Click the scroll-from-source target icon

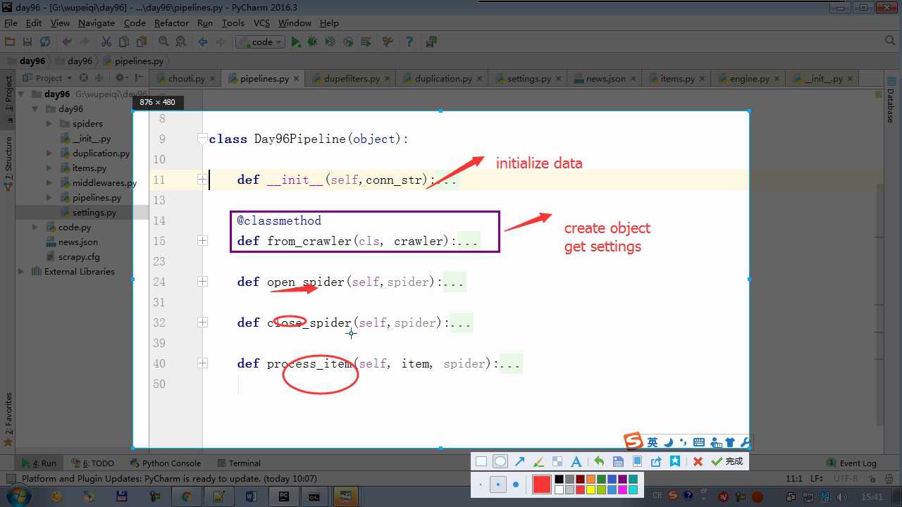pos(84,78)
